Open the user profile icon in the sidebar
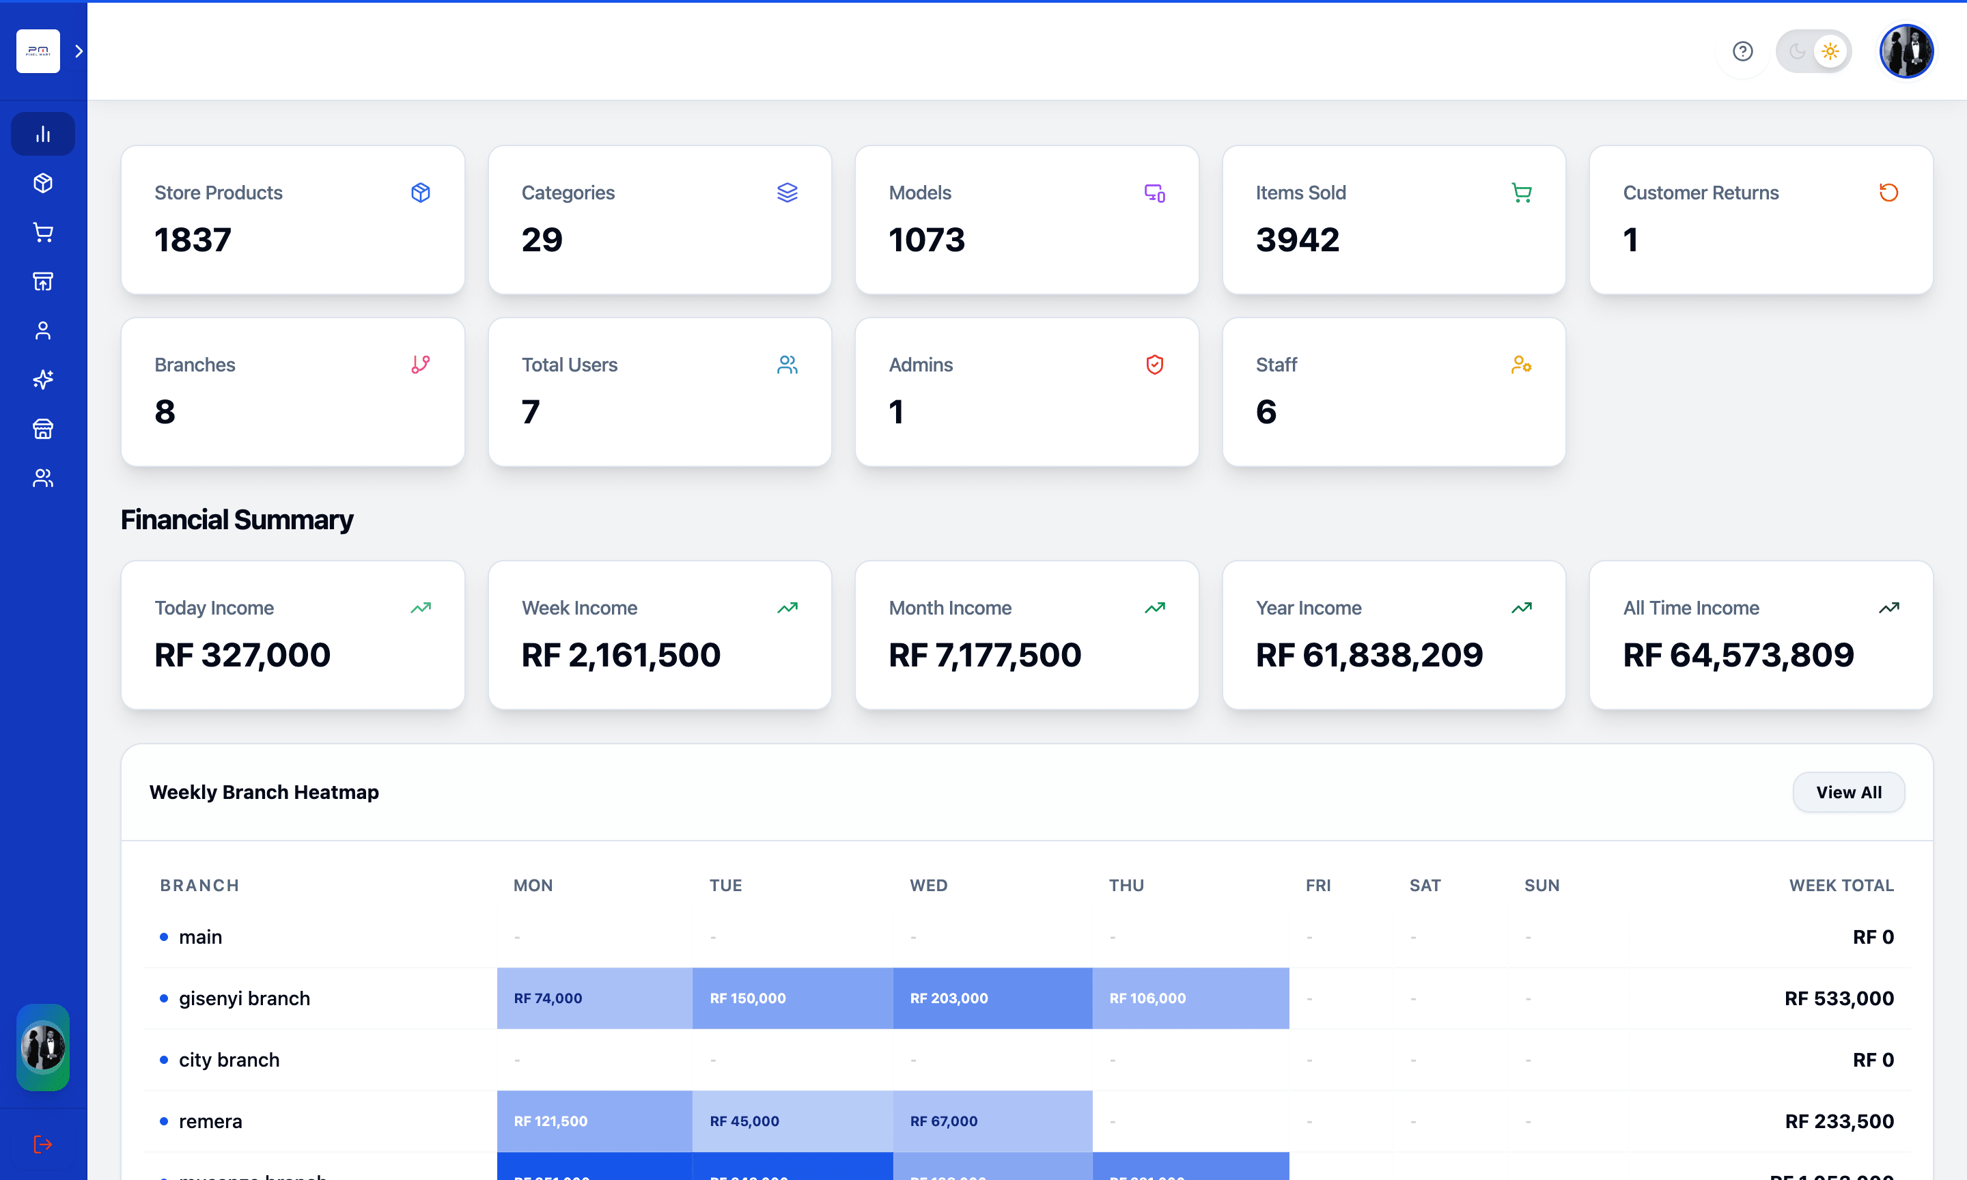The image size is (1967, 1180). point(42,330)
